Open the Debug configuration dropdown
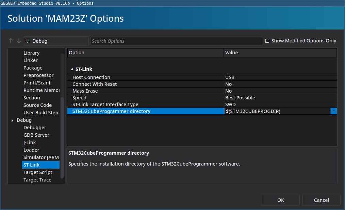This screenshot has height=210, width=345. click(x=56, y=41)
